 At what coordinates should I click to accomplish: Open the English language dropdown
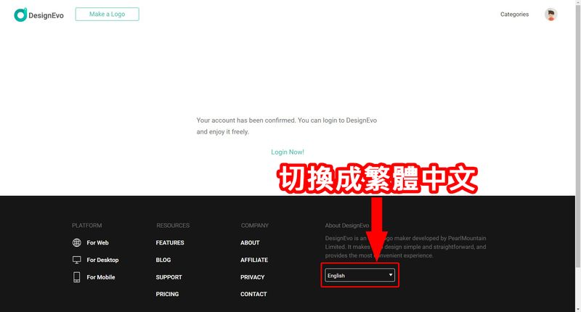[359, 276]
